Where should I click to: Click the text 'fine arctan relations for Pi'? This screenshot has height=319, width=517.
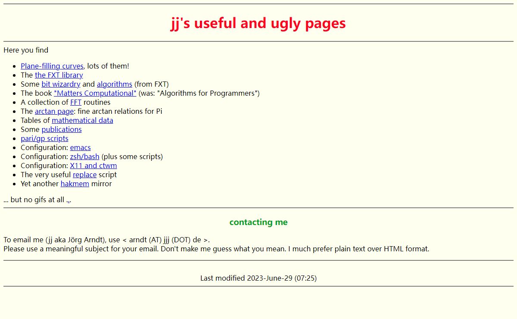pyautogui.click(x=120, y=111)
